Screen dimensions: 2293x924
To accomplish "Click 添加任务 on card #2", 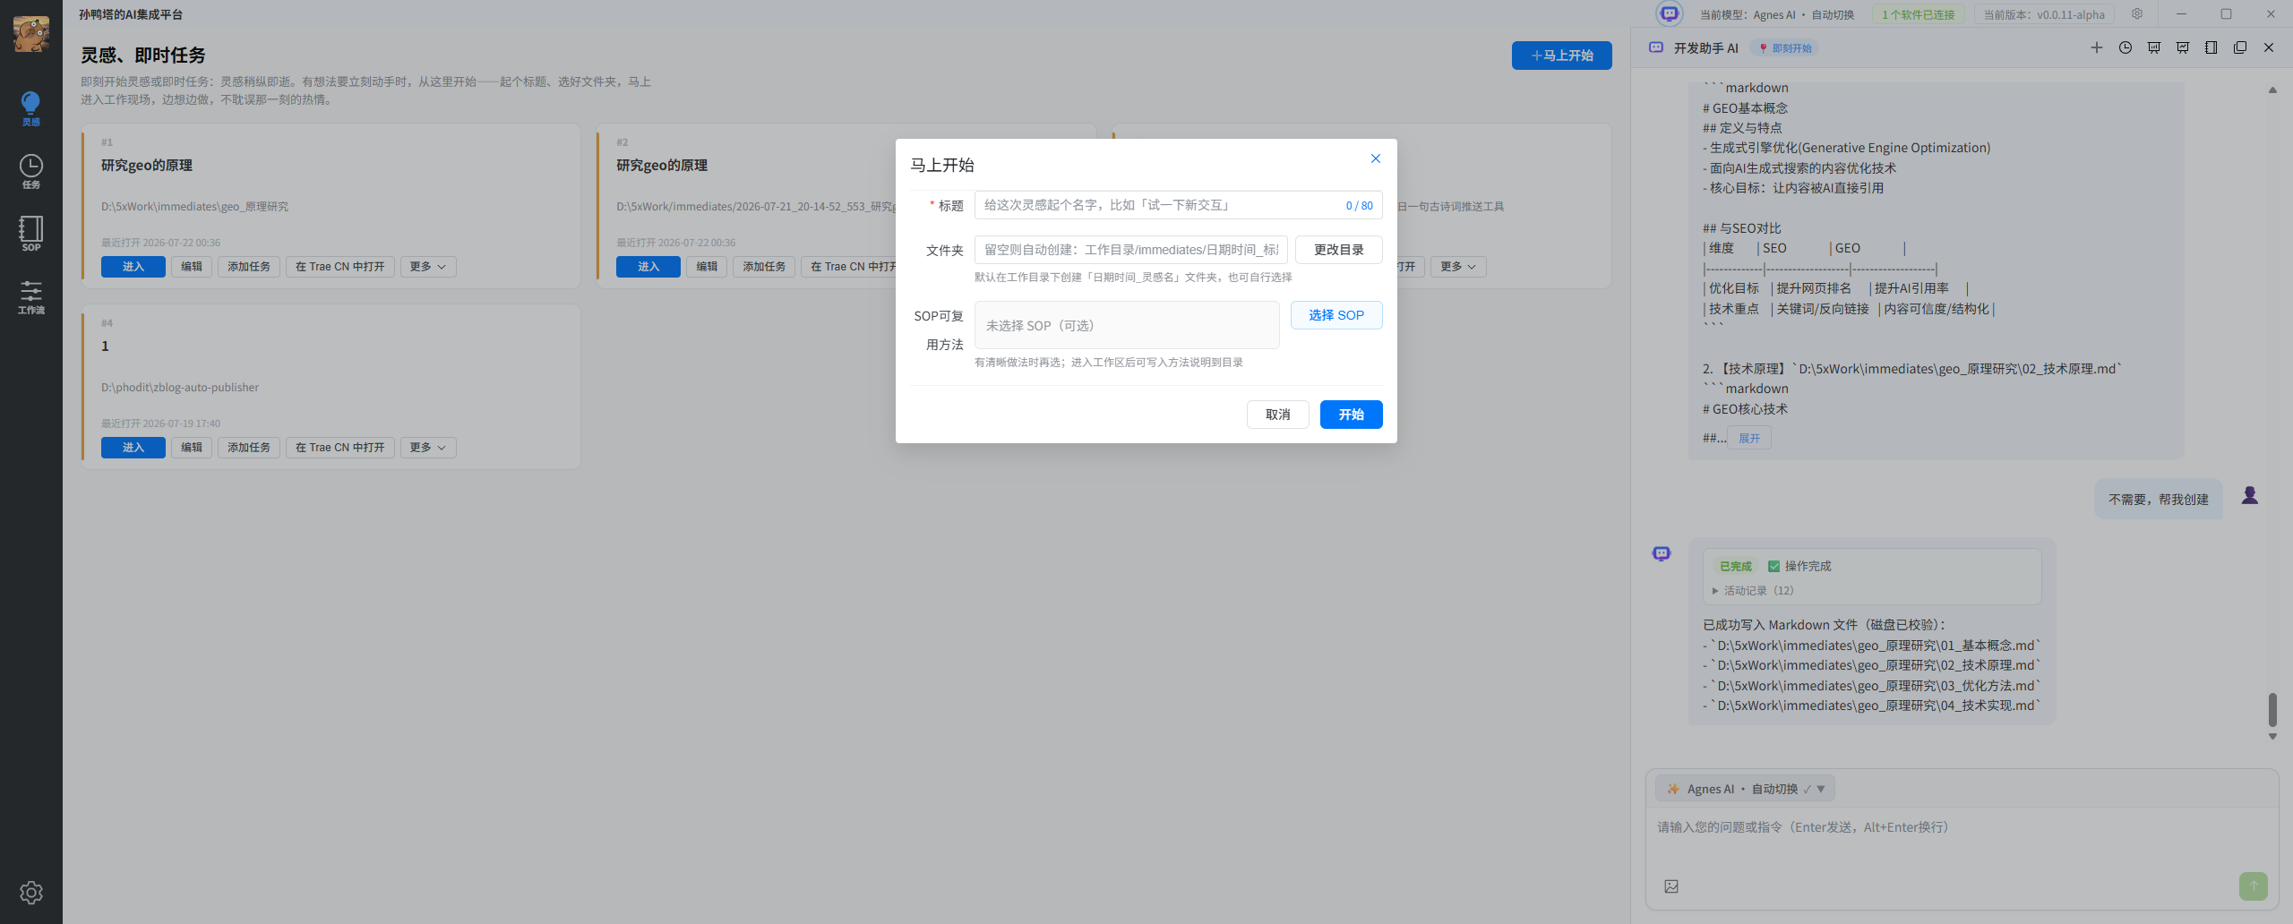I will [x=764, y=267].
